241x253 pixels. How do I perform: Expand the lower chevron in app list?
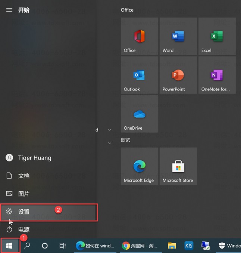tap(110, 143)
